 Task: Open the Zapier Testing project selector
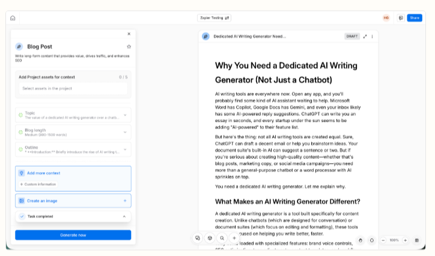[x=214, y=18]
